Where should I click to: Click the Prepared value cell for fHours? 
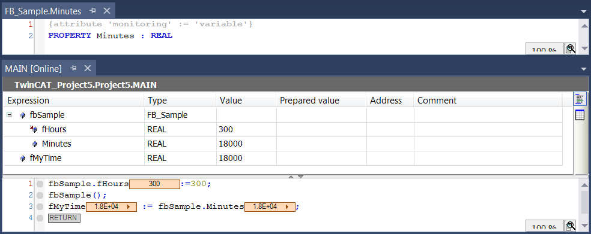321,130
